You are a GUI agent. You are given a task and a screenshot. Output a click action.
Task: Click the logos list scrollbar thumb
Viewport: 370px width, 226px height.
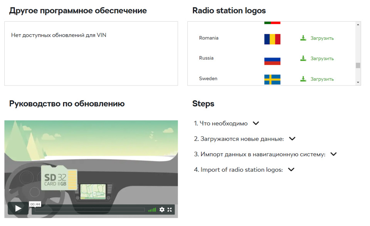[358, 65]
